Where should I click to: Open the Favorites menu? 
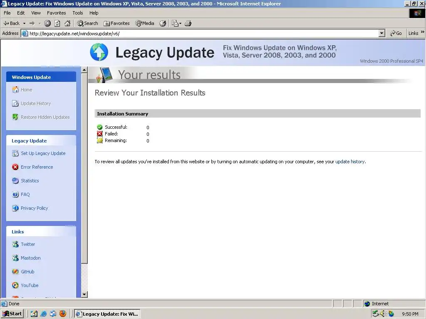pos(56,13)
